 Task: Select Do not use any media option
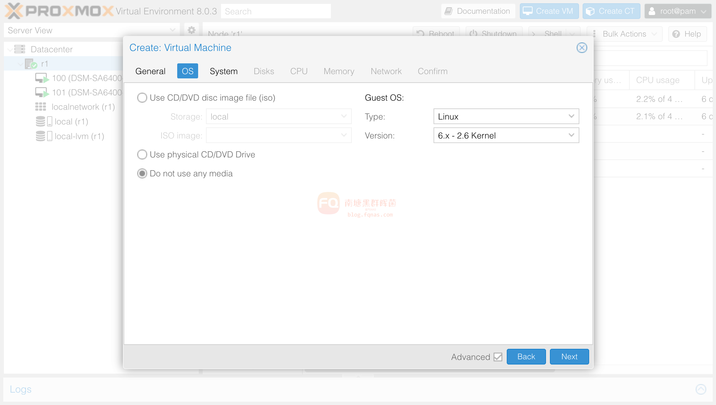pos(142,173)
